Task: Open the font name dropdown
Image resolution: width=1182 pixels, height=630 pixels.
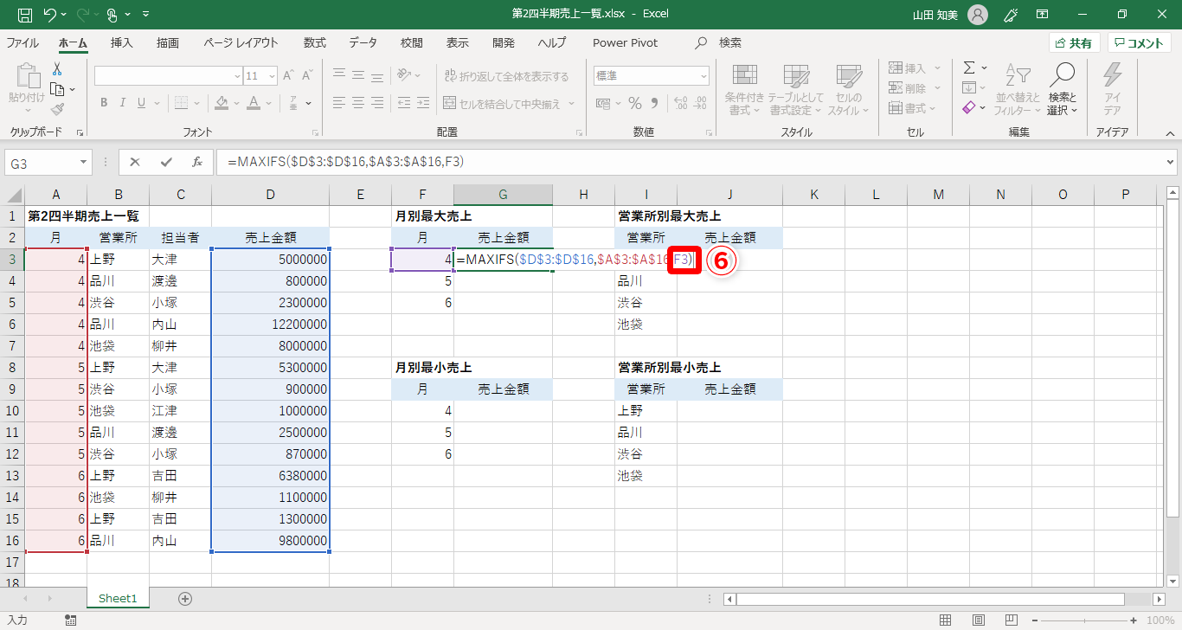Action: [237, 76]
